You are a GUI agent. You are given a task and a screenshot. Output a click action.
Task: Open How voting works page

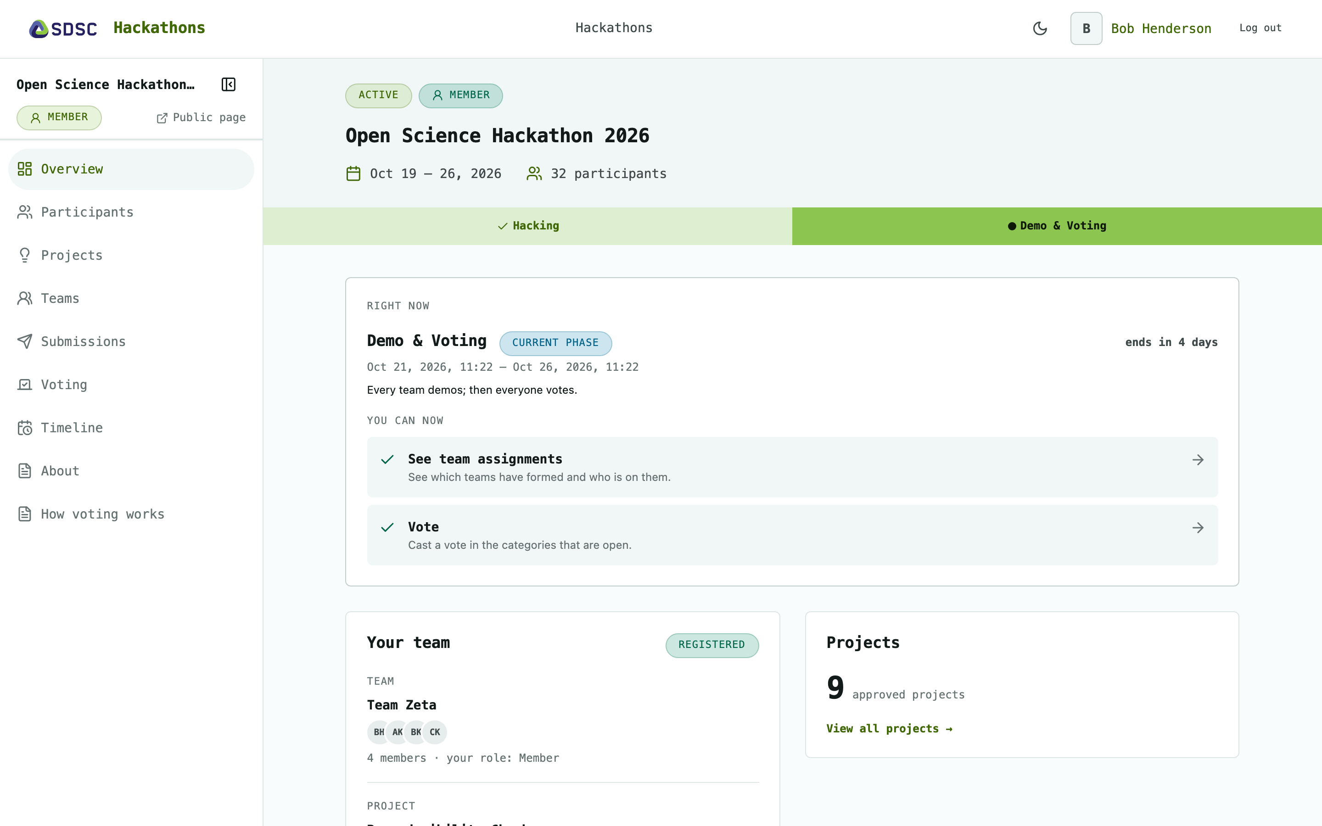click(x=131, y=514)
